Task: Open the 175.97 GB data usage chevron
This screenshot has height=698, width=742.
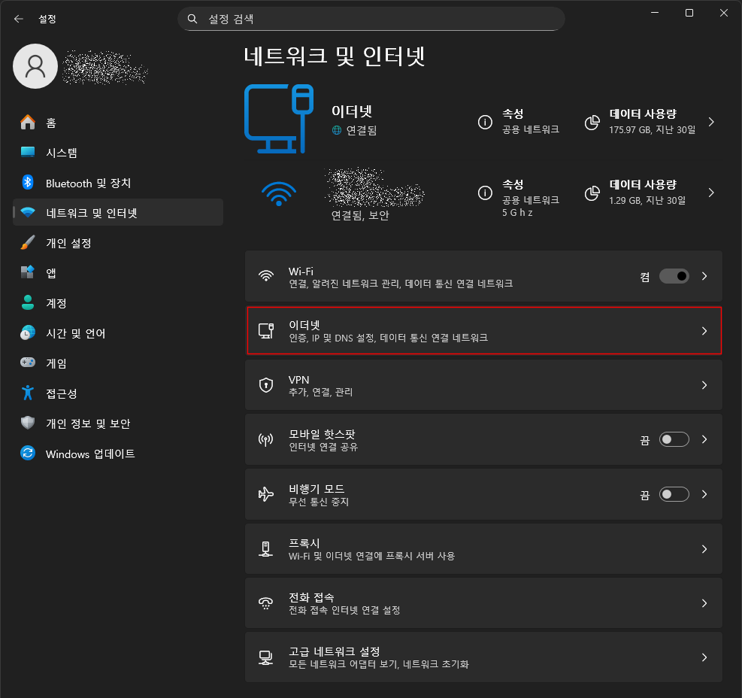Action: [711, 122]
